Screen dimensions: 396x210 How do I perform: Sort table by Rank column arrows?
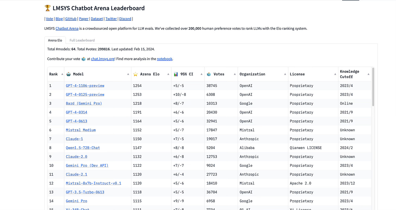62,74
